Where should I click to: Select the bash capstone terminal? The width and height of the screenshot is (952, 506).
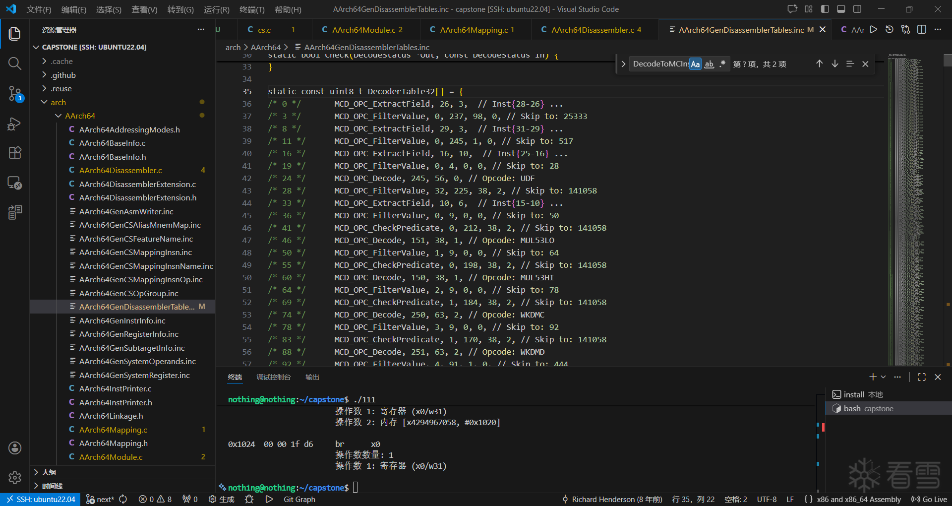(x=888, y=408)
